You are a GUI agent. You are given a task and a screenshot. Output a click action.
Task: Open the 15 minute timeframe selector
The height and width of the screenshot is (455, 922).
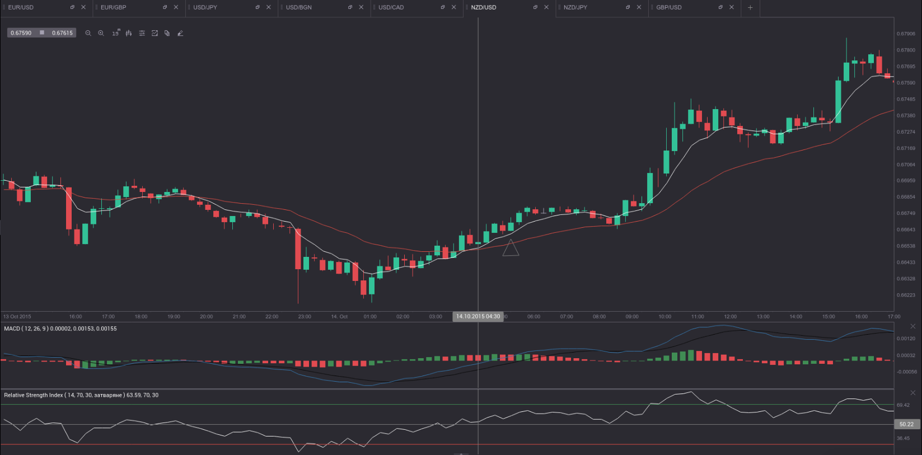[x=115, y=33]
